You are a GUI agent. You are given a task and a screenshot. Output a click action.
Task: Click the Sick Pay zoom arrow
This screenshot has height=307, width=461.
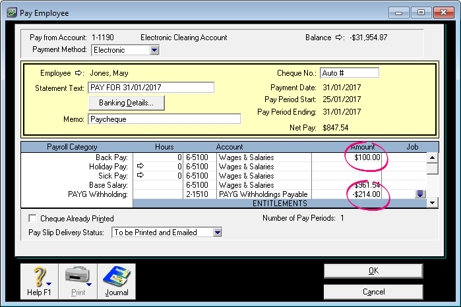(x=140, y=177)
